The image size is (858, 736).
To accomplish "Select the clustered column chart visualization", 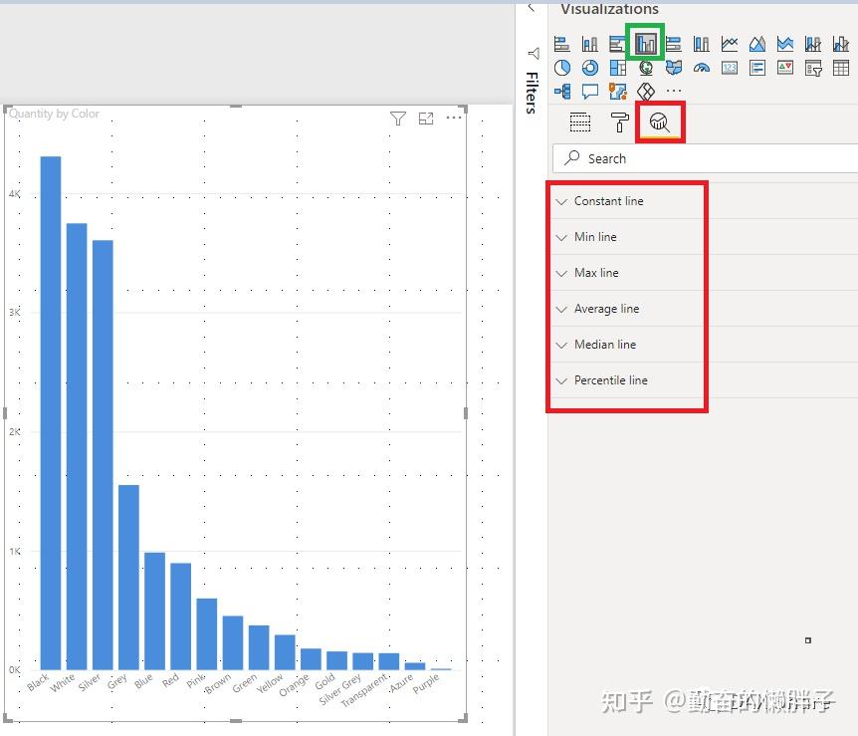I will click(x=645, y=43).
